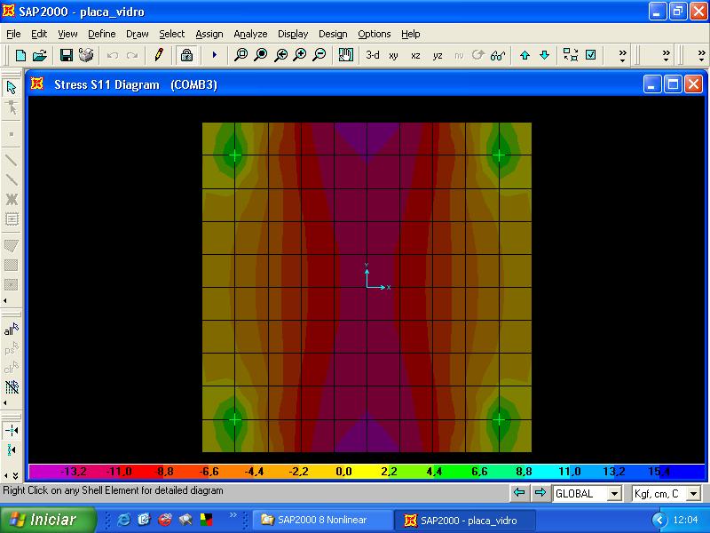This screenshot has height=533, width=710.
Task: Launch Internet Explorer from quick launch
Action: coord(123,520)
